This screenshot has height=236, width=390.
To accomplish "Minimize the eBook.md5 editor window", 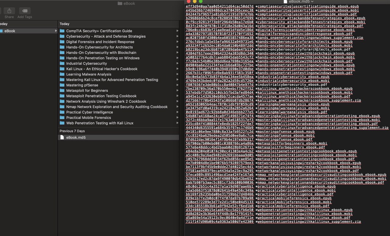I will (195, 2).
